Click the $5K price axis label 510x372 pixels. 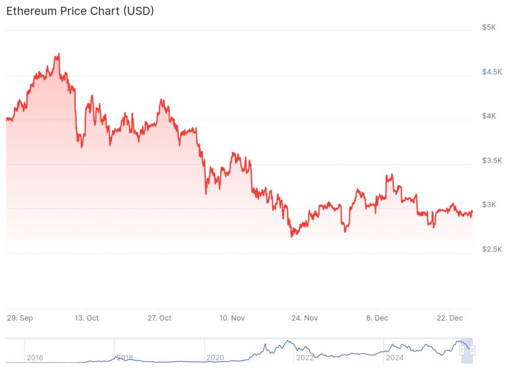tap(489, 27)
